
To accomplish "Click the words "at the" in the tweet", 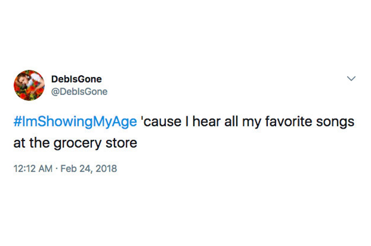I will tap(31, 143).
